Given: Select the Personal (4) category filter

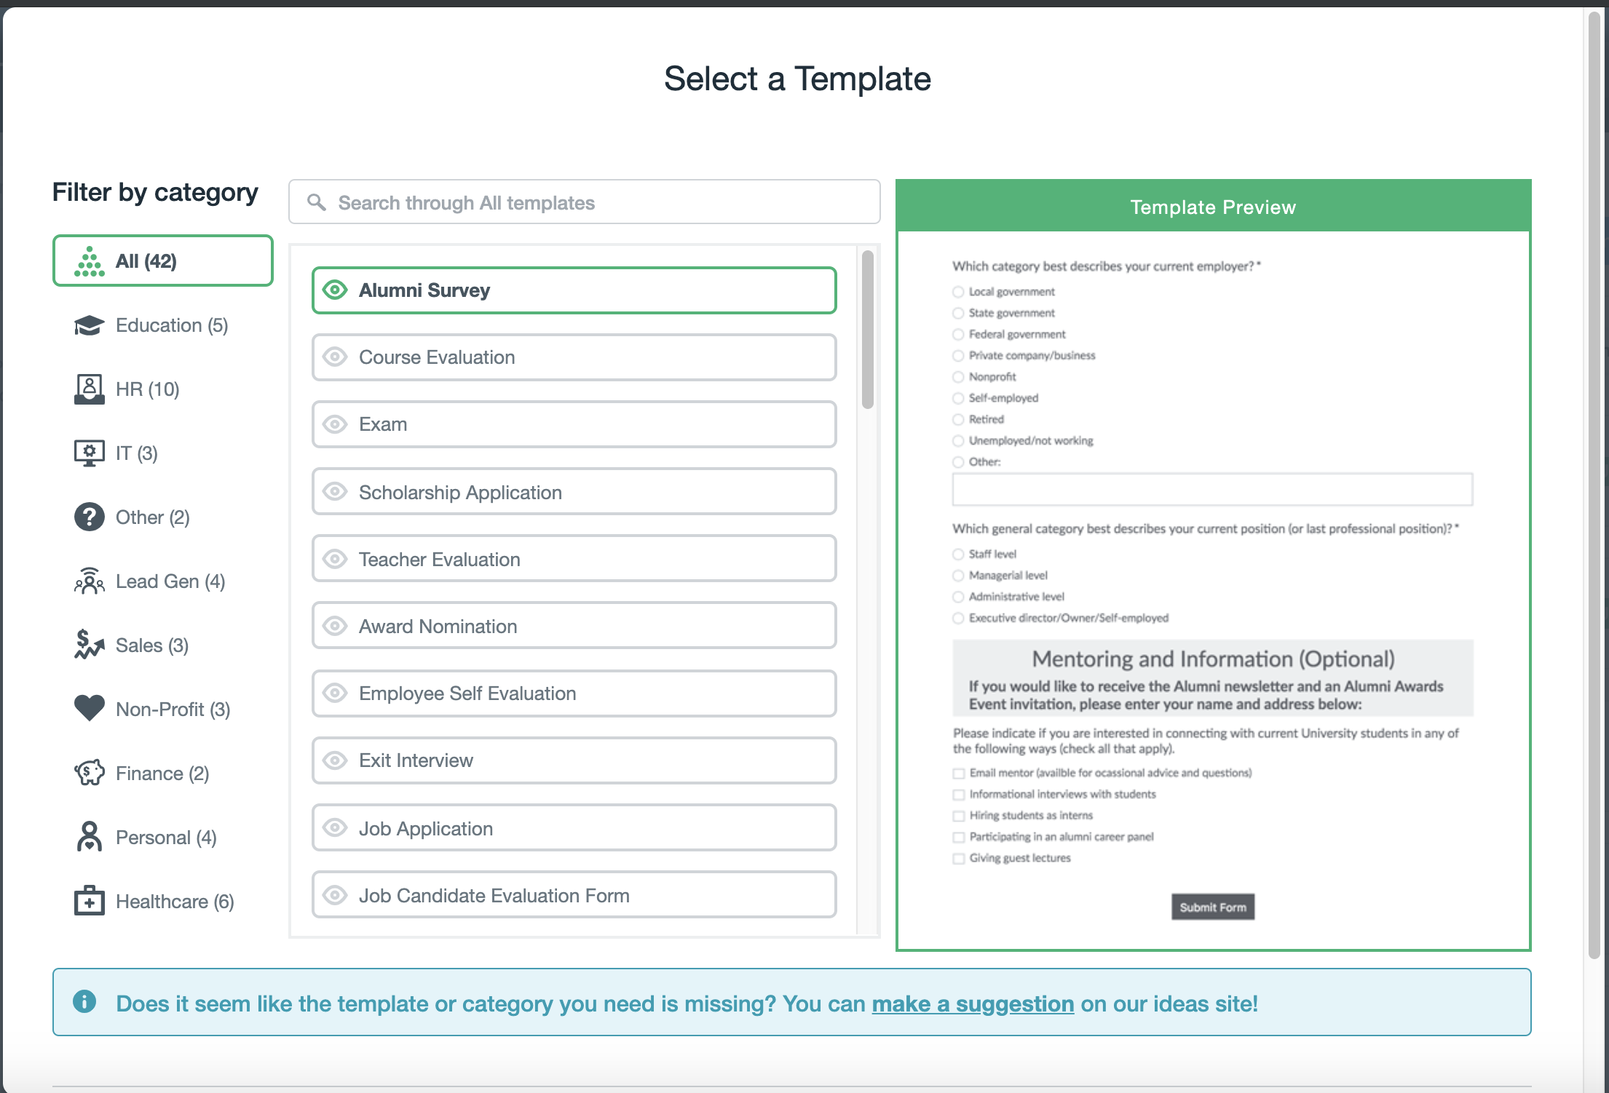Looking at the screenshot, I should point(165,838).
